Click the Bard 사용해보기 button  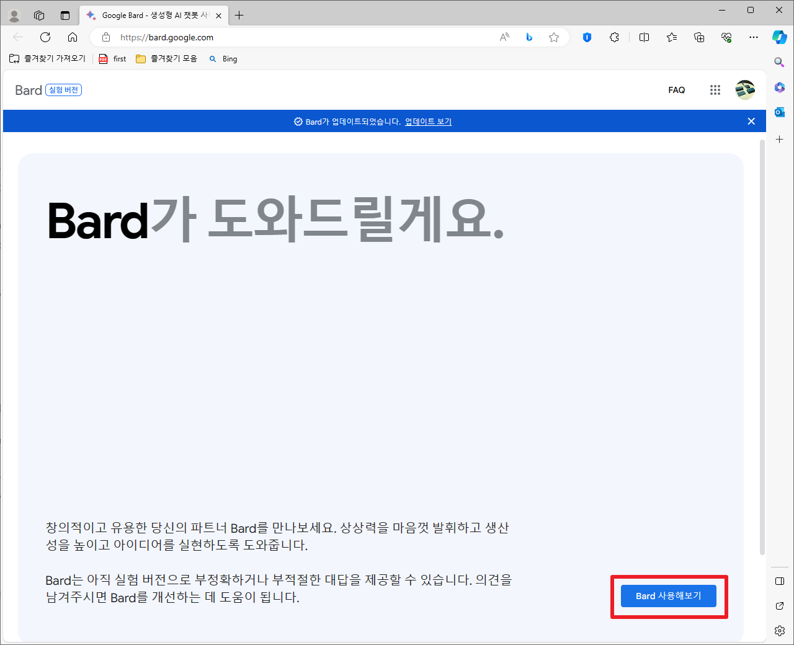coord(669,596)
